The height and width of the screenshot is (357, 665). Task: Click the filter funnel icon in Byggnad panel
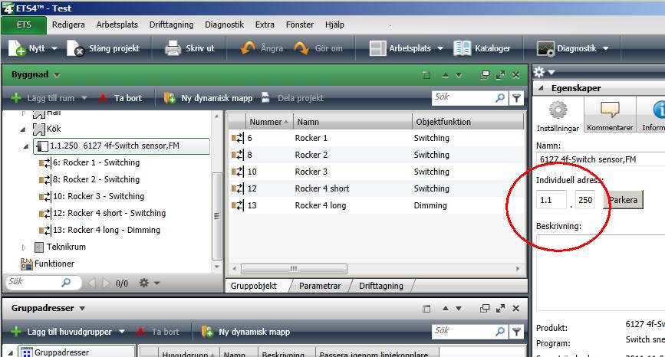tap(517, 98)
